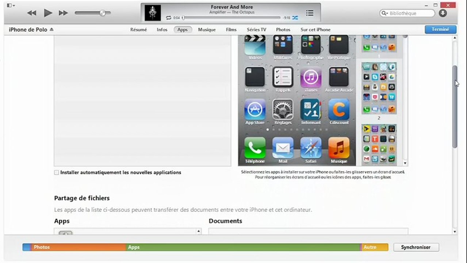This screenshot has width=467, height=263.
Task: Open the Arcadie Arcade folder
Action: click(339, 77)
